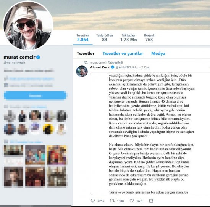Click the @muratcemcir handle
Viewport: 210px width, 207px height.
point(15,62)
